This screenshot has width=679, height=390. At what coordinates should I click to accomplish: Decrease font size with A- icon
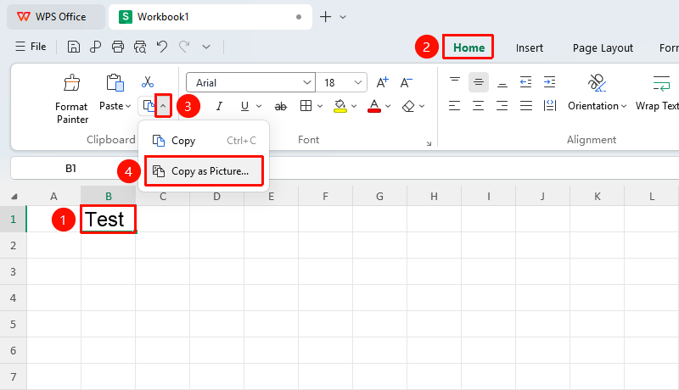[407, 82]
